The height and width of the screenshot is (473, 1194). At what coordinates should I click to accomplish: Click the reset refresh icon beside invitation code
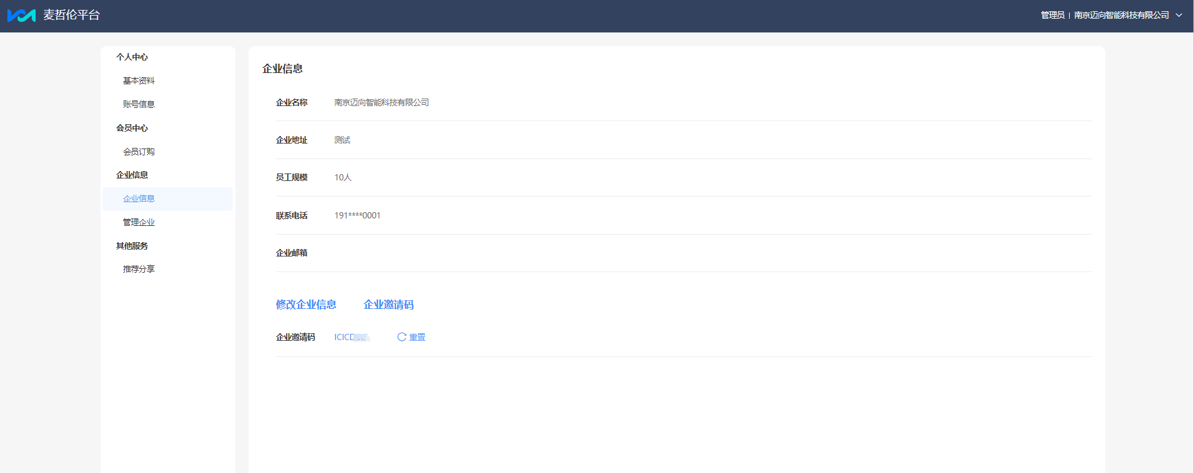pyautogui.click(x=402, y=337)
